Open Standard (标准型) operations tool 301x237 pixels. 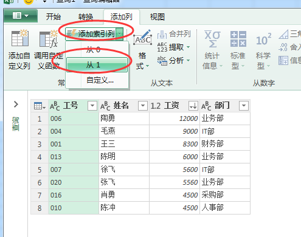[x=238, y=50]
